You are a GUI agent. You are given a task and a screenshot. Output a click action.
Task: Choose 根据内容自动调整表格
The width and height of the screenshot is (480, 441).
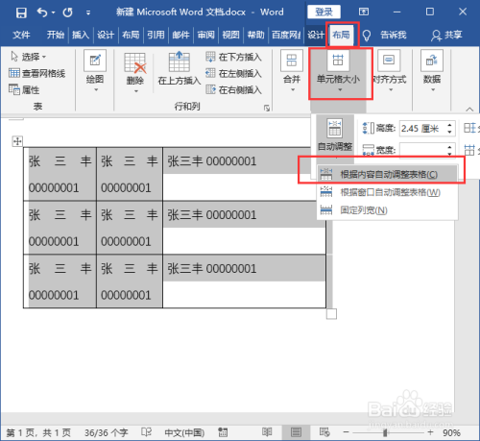(388, 174)
